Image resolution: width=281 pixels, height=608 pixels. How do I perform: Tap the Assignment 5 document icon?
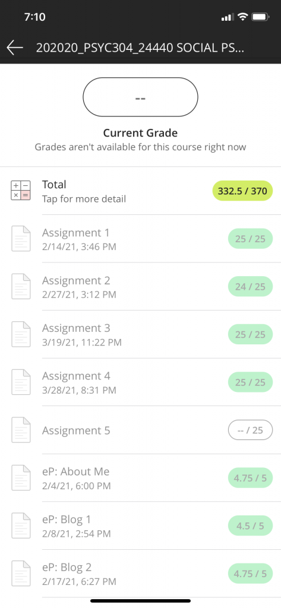tap(21, 430)
